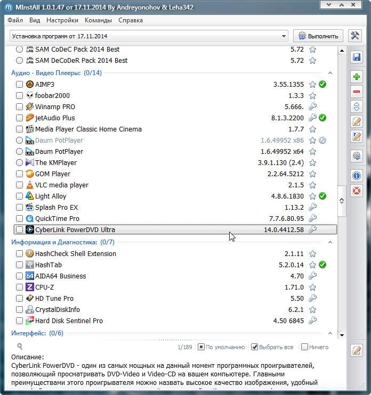Viewport: 371px width, 395px height.
Task: Check the AIMP3 checkbox
Action: point(19,85)
